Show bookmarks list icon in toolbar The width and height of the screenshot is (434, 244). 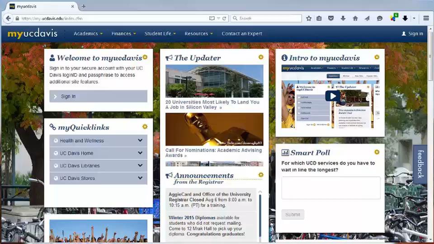319,18
